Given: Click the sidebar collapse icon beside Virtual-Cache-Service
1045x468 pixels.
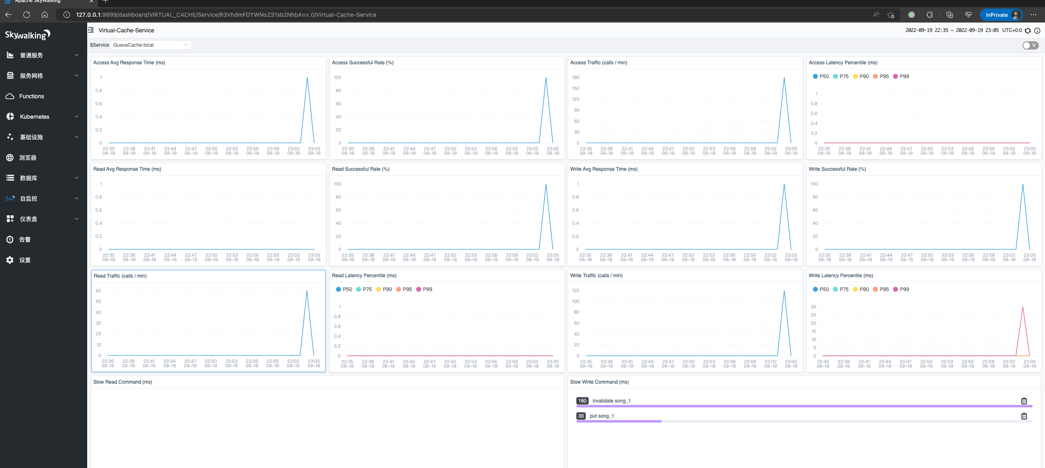Looking at the screenshot, I should pos(91,30).
